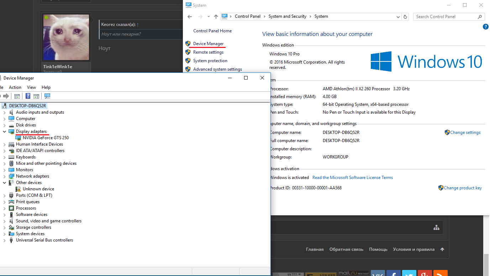Click the Условия и правила footer link
The height and width of the screenshot is (276, 490).
coord(414,249)
